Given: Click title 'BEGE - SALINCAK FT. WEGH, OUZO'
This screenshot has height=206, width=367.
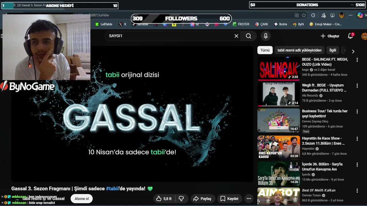Looking at the screenshot, I should [325, 62].
